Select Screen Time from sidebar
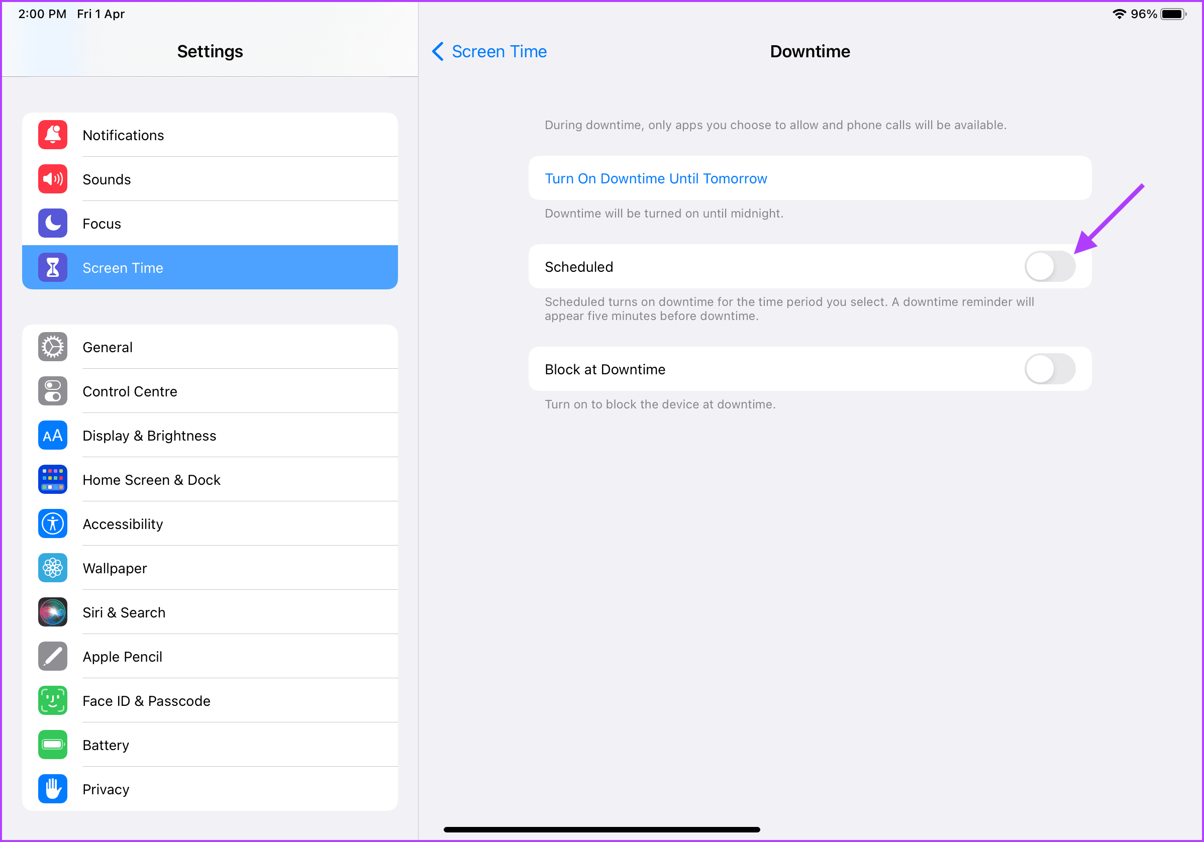 210,267
